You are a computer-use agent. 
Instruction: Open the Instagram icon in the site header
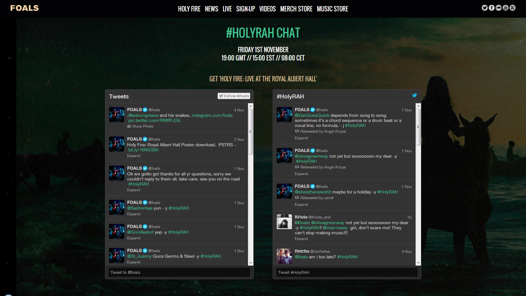[512, 8]
